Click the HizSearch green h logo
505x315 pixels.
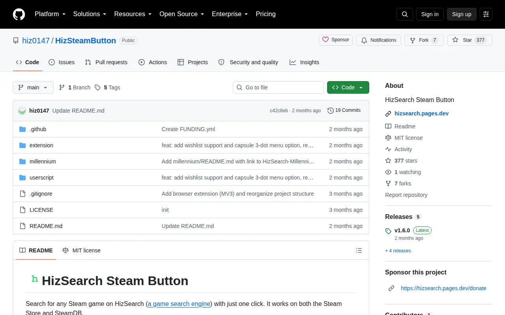[35, 279]
